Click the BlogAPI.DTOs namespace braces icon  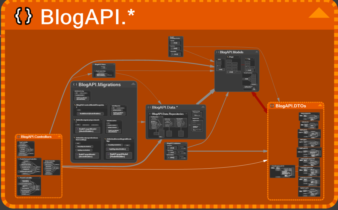272,106
